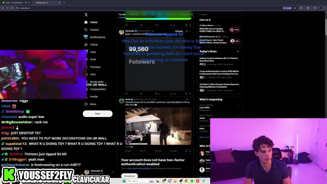
Task: Repost the kick.com post
Action: 141,25
